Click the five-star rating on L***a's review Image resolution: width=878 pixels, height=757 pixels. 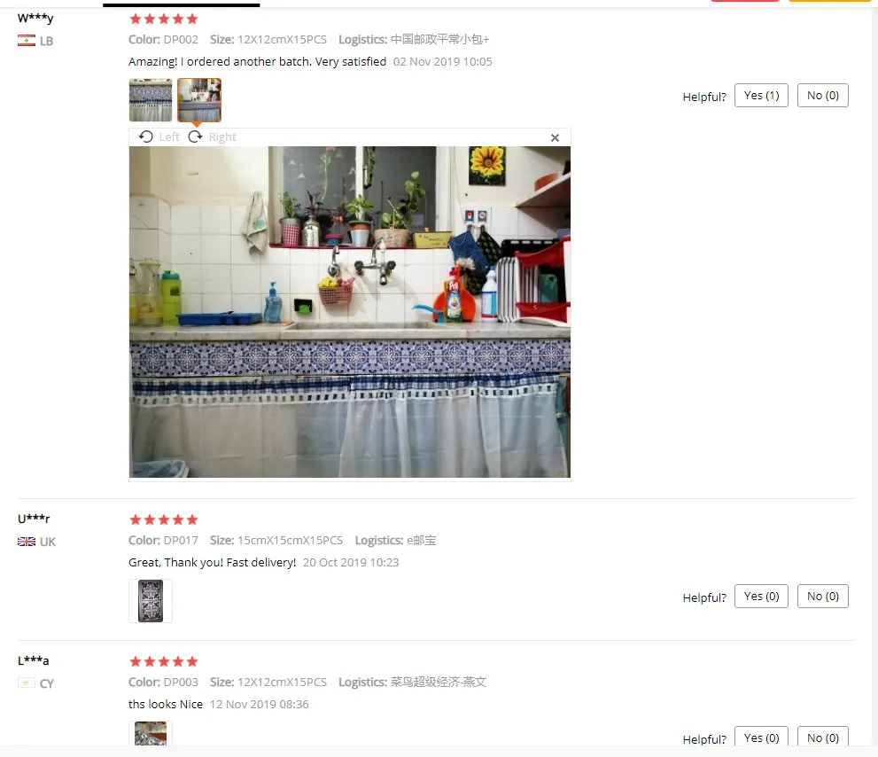pyautogui.click(x=164, y=662)
